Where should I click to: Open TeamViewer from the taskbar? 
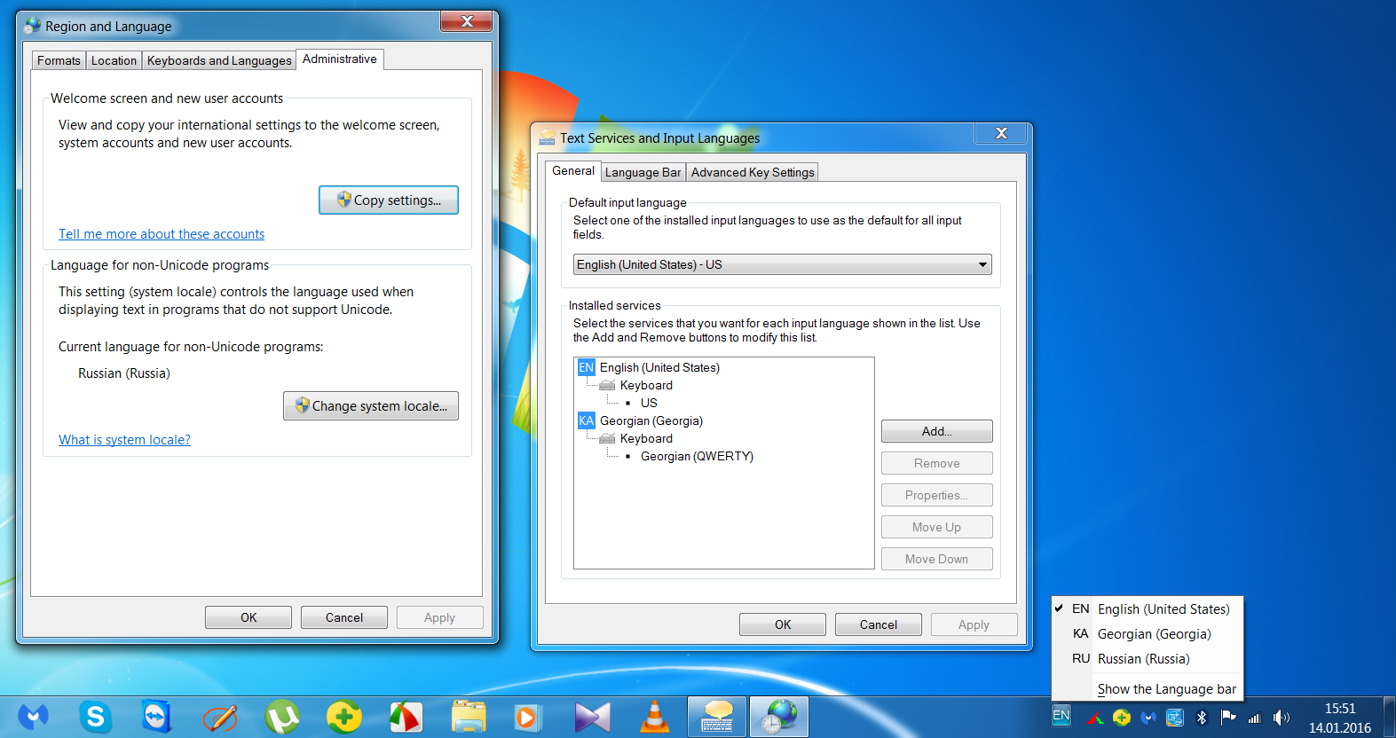pos(156,717)
